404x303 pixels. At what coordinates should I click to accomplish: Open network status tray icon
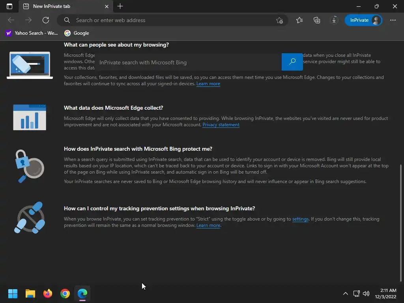pyautogui.click(x=356, y=294)
